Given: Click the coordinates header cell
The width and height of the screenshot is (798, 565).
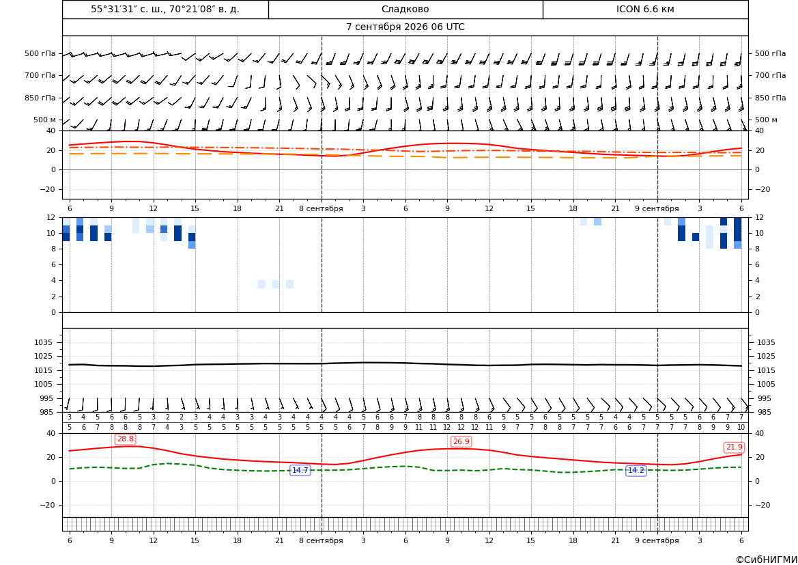Looking at the screenshot, I should pos(165,9).
